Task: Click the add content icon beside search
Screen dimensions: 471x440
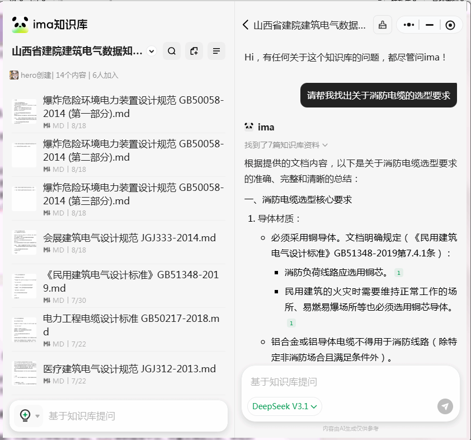Action: (194, 51)
